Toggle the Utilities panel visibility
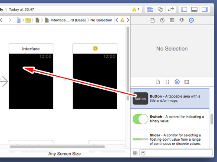Image resolution: width=217 pixels, height=162 pixels. tap(205, 10)
